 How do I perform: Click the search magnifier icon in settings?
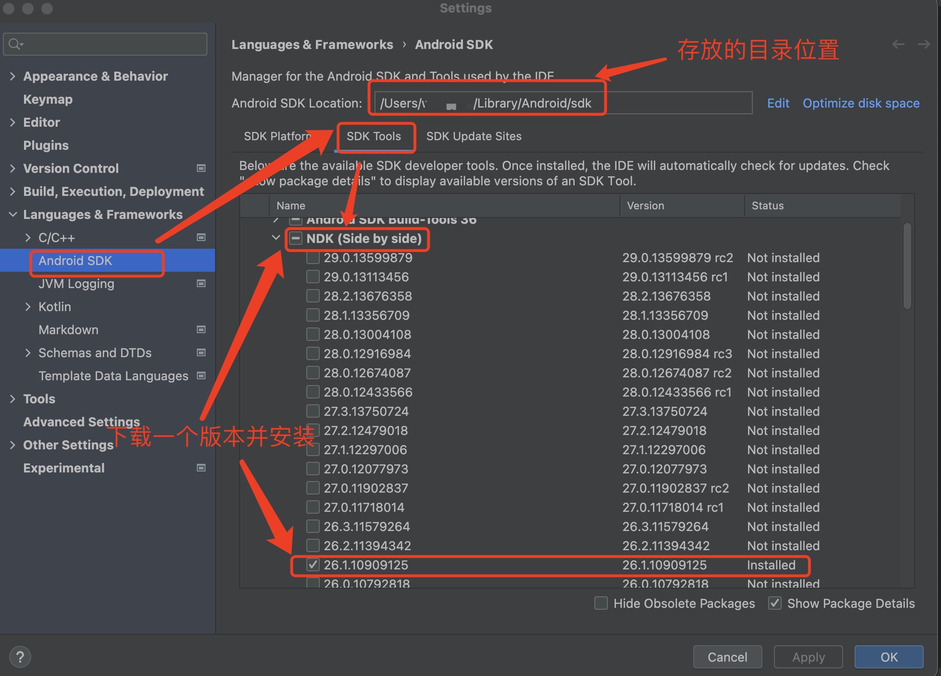click(x=15, y=44)
